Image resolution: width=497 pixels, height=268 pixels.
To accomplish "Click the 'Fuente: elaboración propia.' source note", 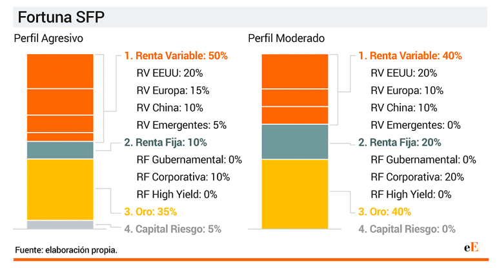I will (66, 249).
